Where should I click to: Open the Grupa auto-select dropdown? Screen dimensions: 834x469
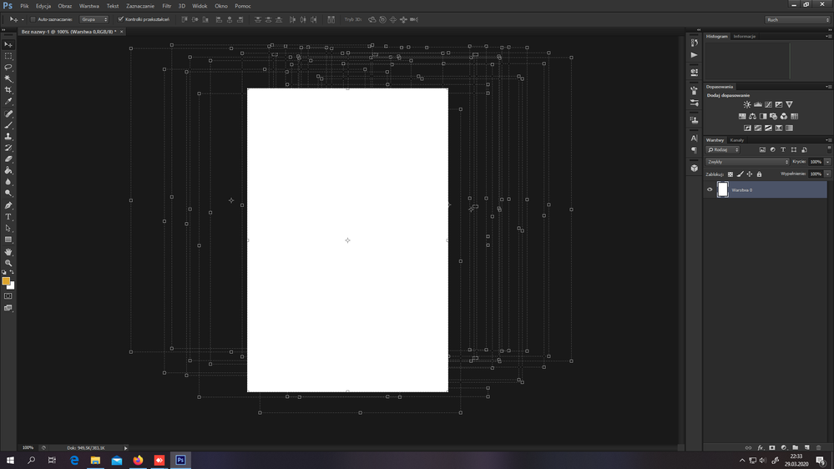click(94, 20)
